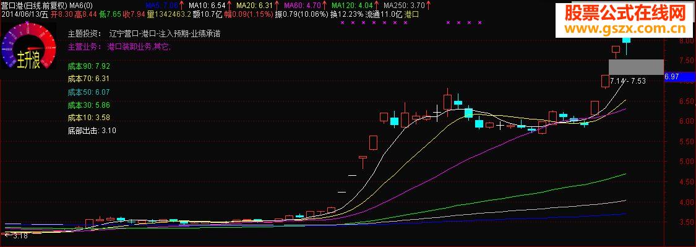
Task: Click the low price 低7.65
Action: [110, 14]
